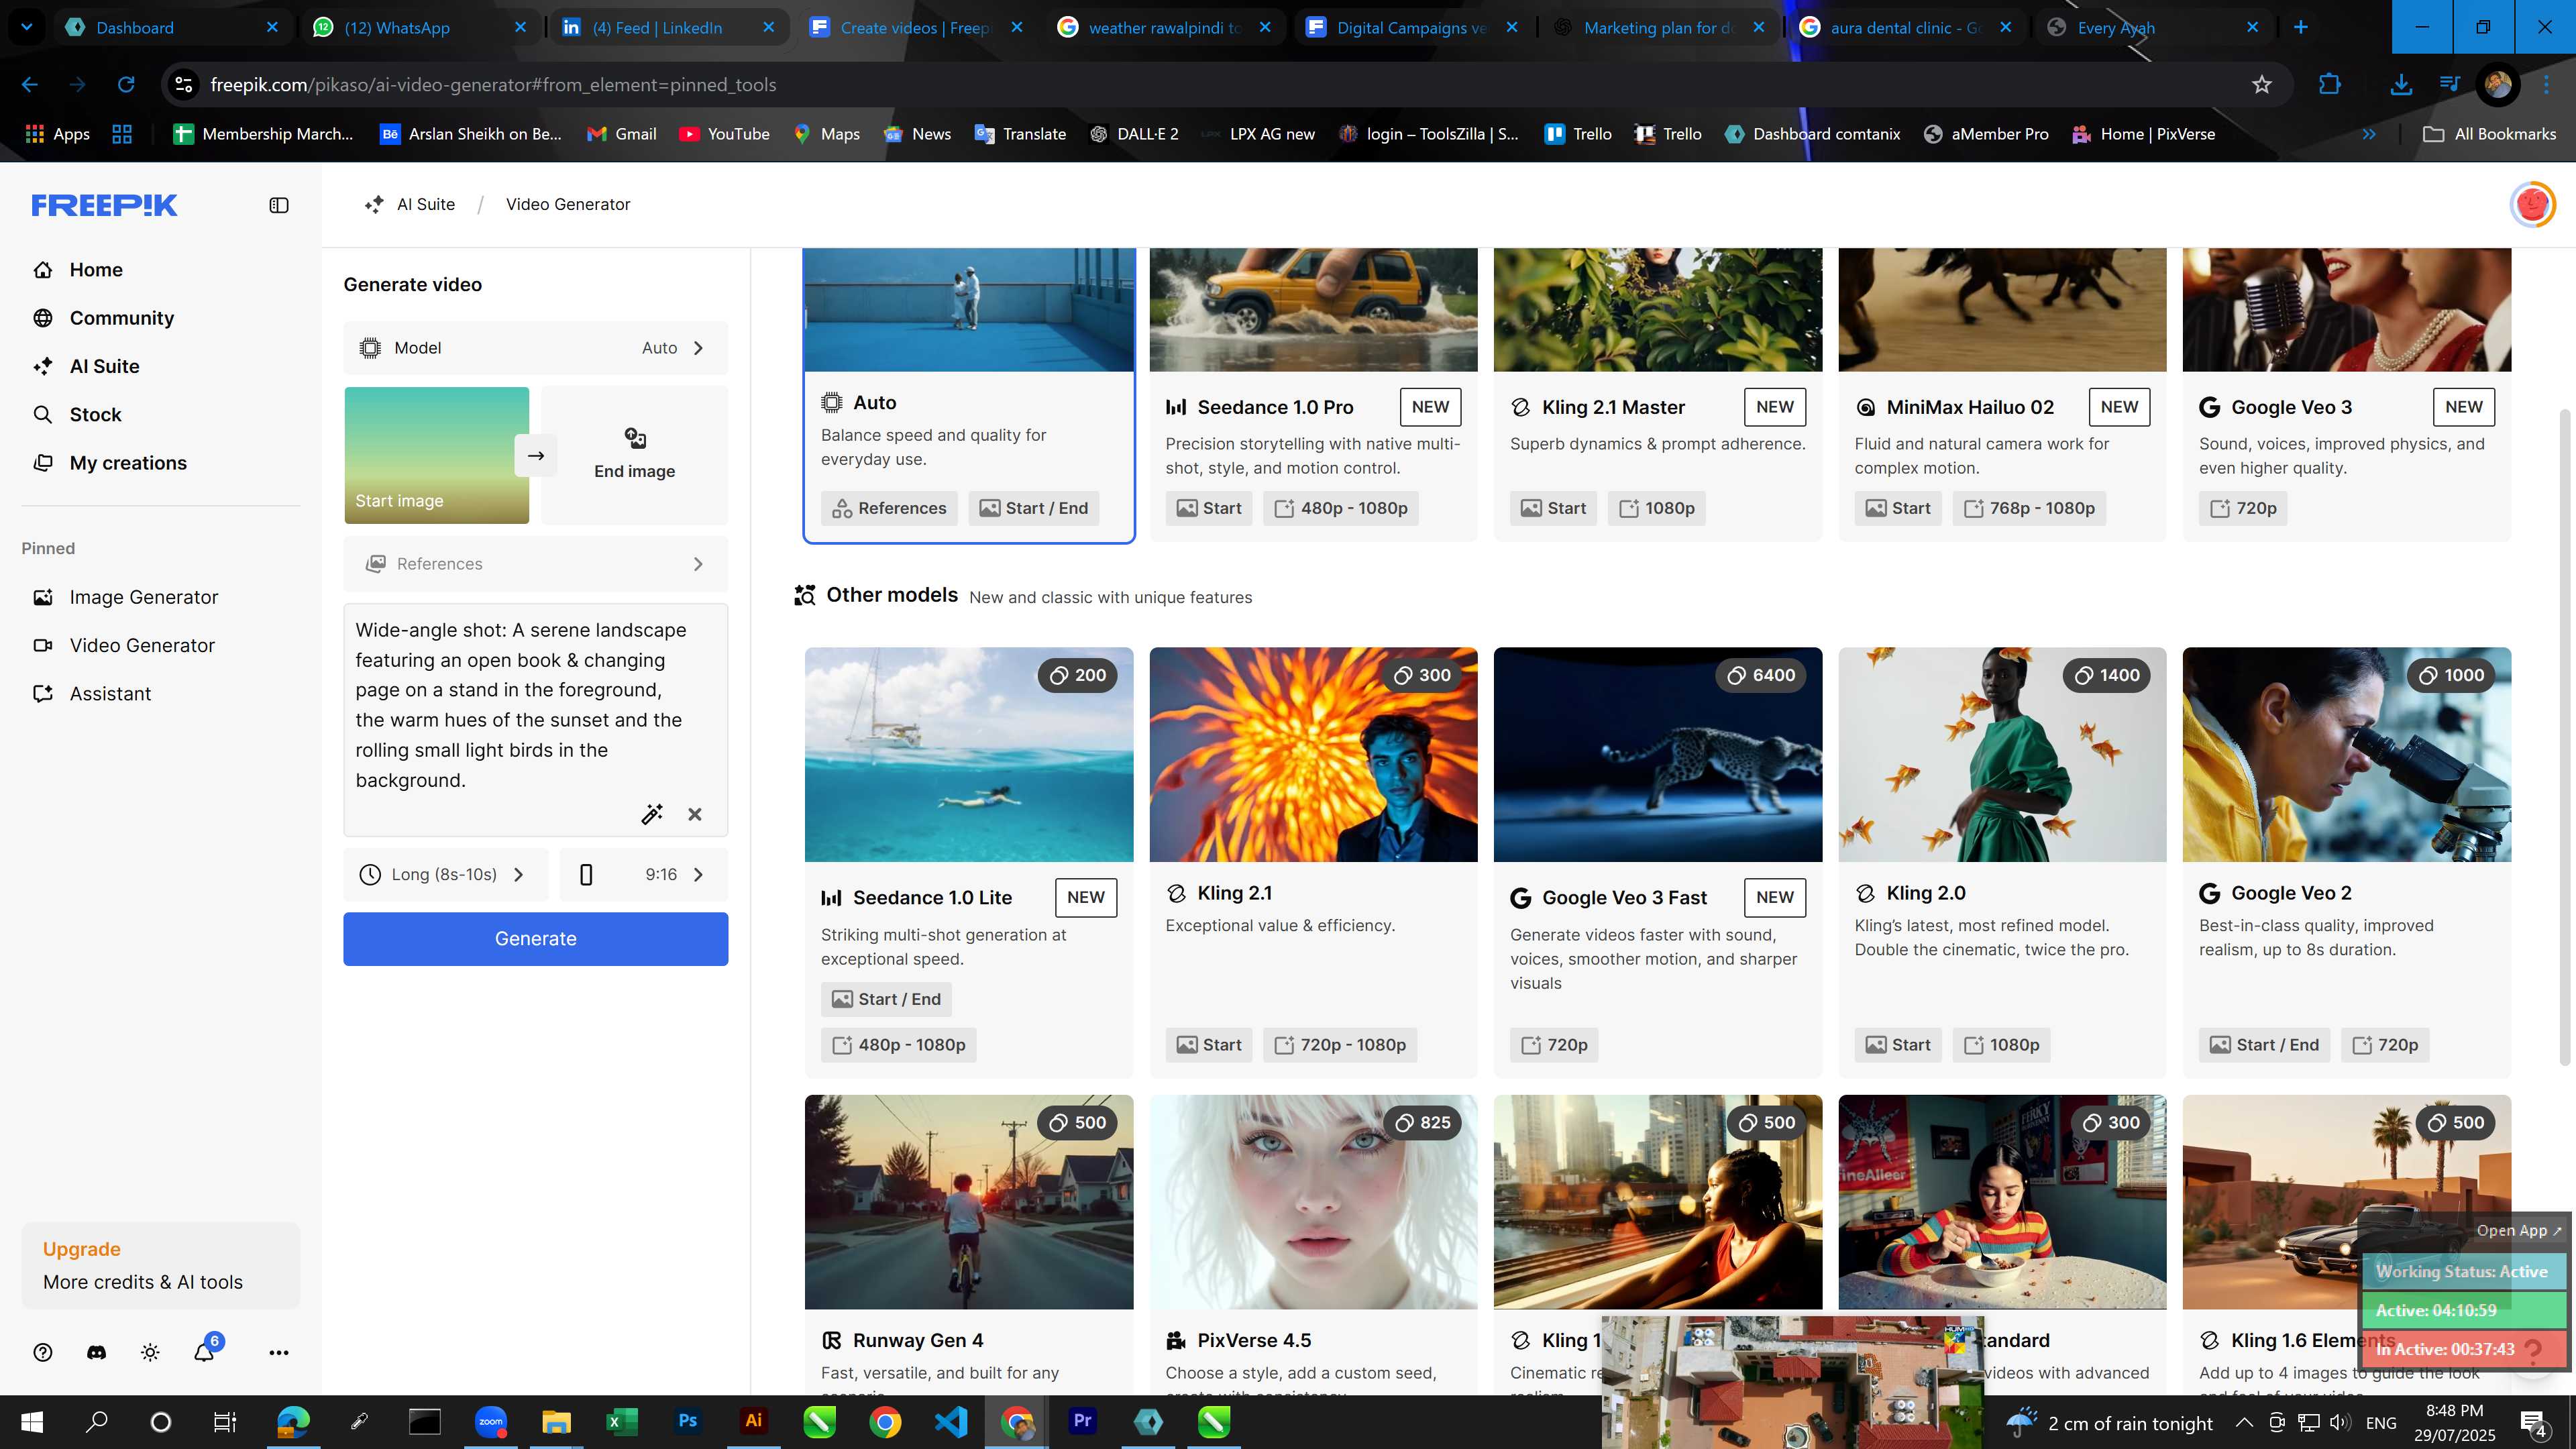Open Premiere Pro from the taskbar
The image size is (2576, 1449).
[x=1082, y=1421]
